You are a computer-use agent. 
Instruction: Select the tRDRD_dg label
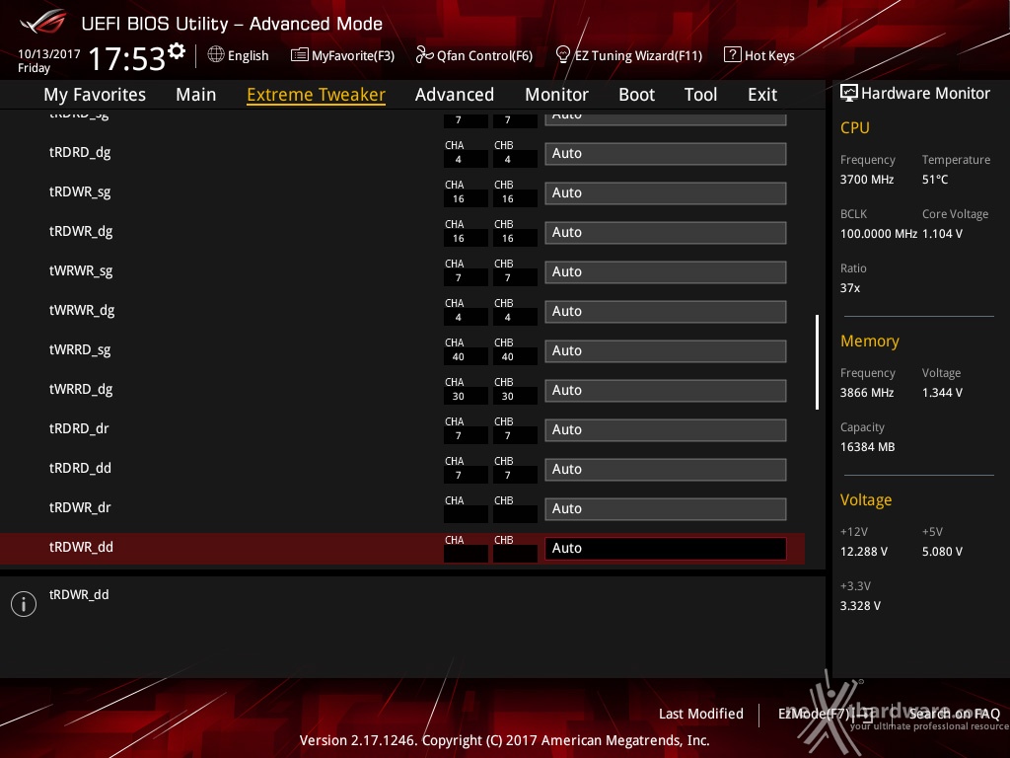80,153
